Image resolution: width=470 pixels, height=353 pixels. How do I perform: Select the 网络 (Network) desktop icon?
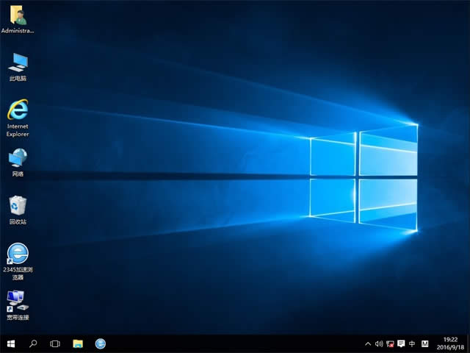tap(18, 160)
